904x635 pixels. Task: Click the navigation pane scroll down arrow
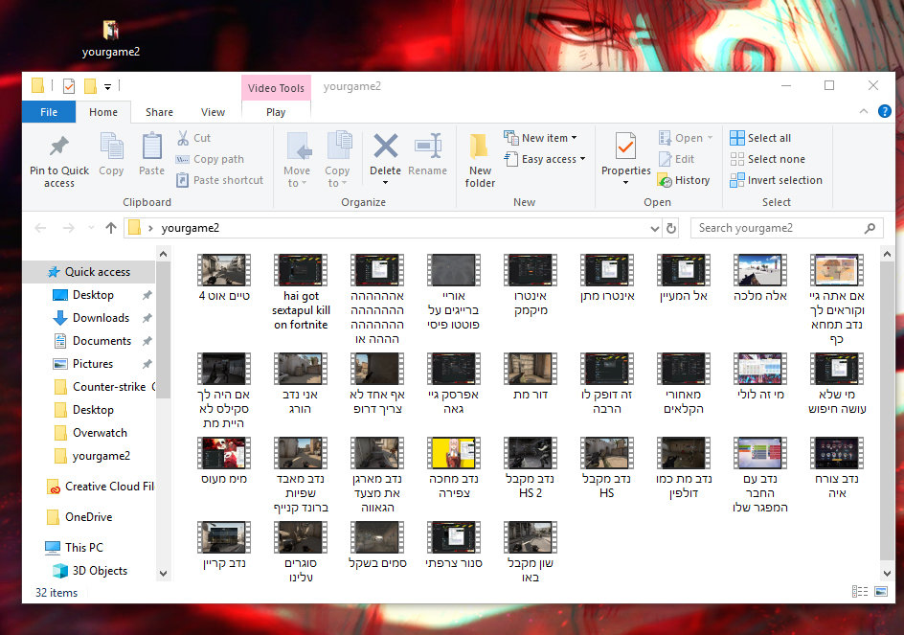tap(163, 574)
